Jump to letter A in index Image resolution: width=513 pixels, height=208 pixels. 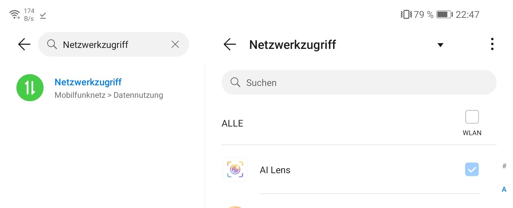(504, 189)
